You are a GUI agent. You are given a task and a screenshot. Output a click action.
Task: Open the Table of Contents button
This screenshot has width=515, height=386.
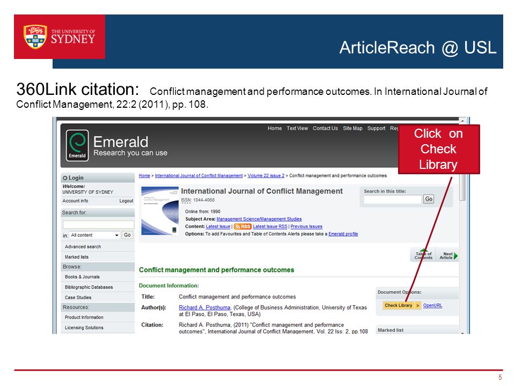point(423,255)
